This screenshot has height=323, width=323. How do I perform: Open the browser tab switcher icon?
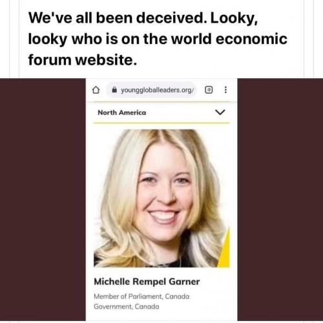(x=209, y=90)
